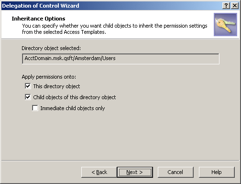241x184 pixels.
Task: Click the AcctDomain.msk.qsft/Amsterdam/Users path field
Action: [120, 59]
